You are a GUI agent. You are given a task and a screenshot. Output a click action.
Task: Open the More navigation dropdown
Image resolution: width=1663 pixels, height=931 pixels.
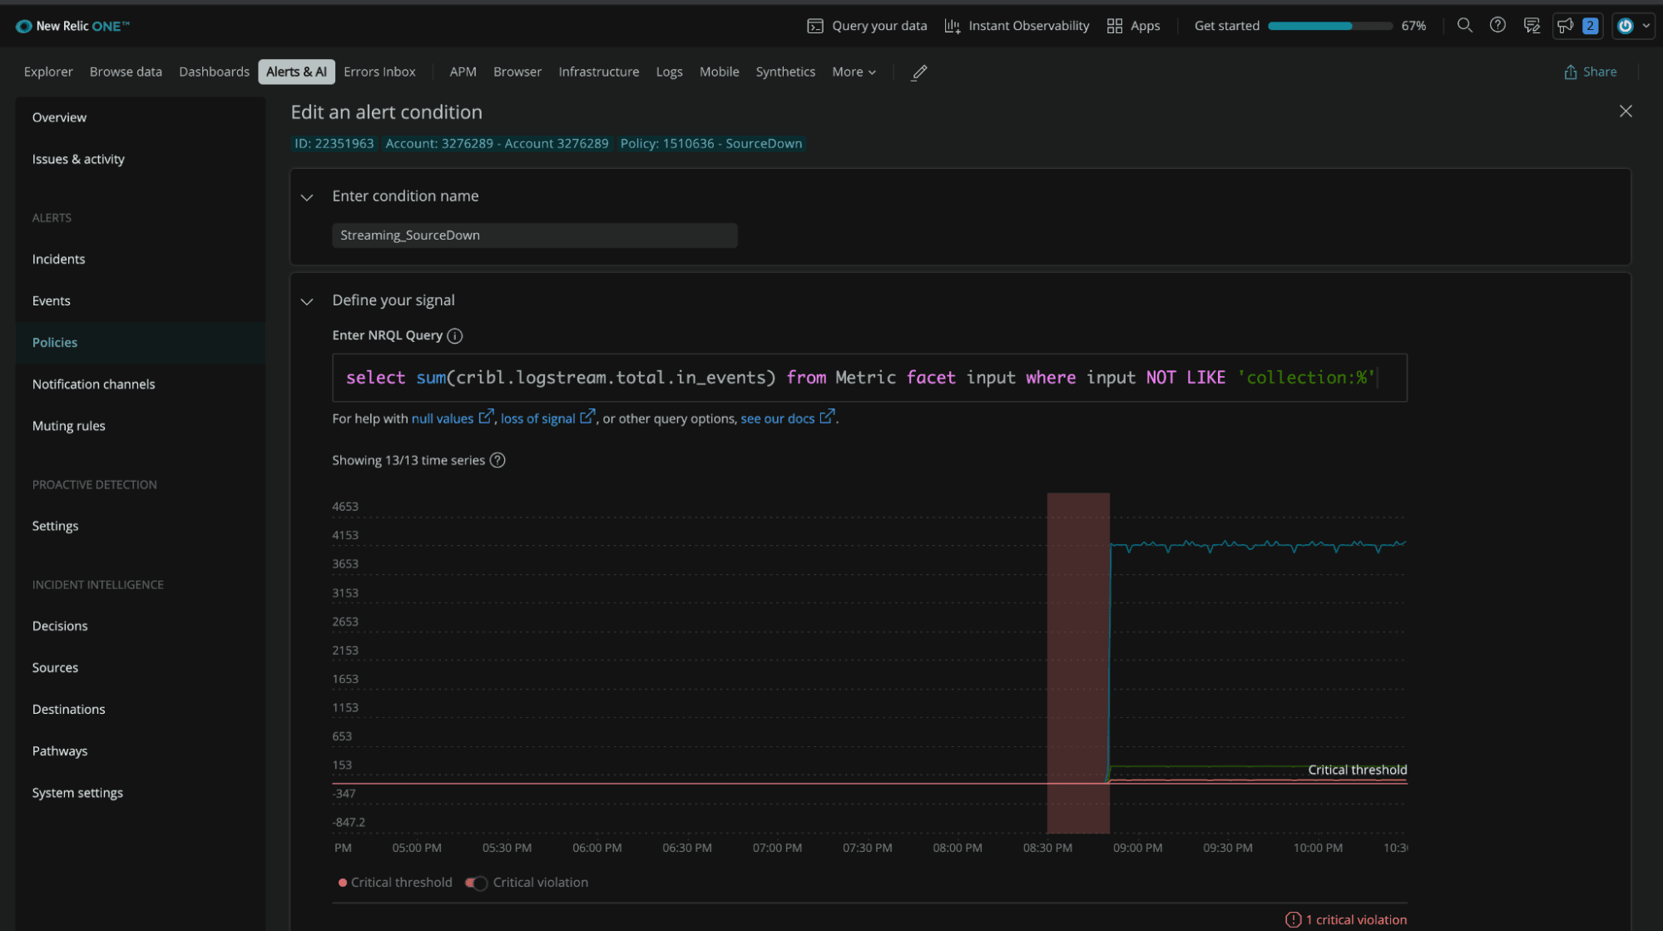[854, 72]
